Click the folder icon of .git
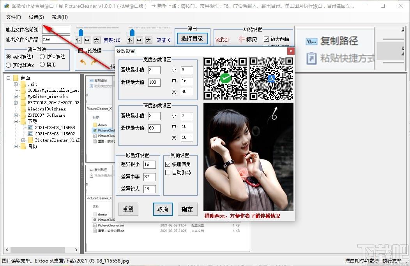The width and height of the screenshot is (410, 266). [23, 84]
